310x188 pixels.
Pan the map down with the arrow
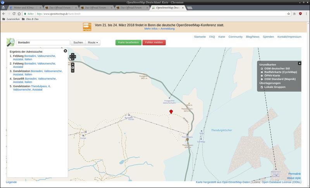[x=72, y=59]
